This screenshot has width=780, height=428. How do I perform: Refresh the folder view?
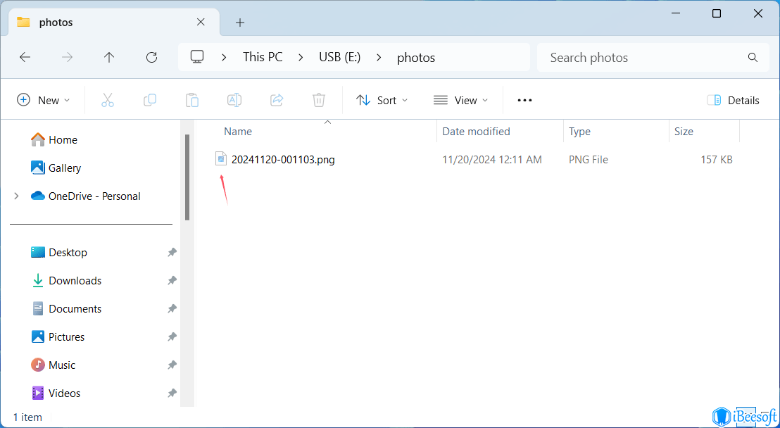(151, 57)
